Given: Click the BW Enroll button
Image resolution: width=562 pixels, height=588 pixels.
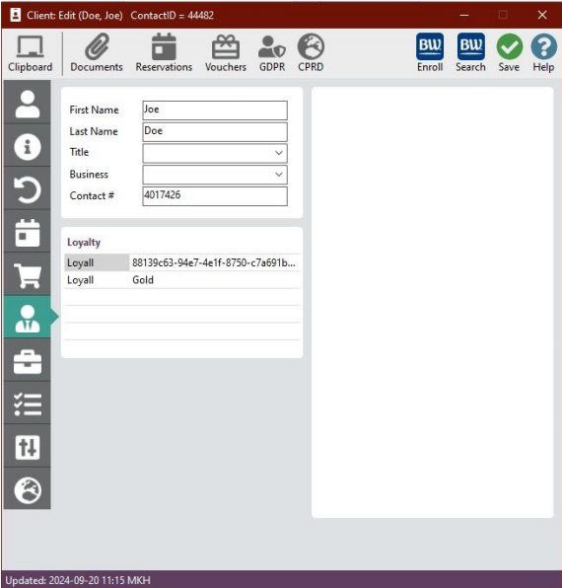Looking at the screenshot, I should coord(430,53).
